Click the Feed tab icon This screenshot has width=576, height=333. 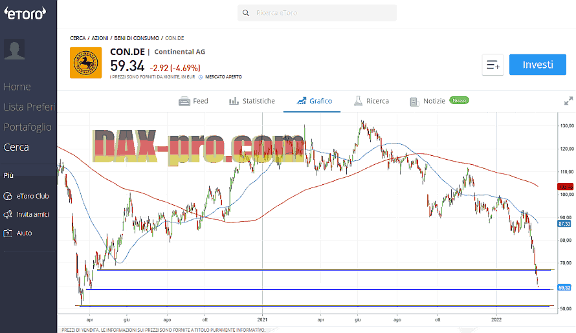184,102
